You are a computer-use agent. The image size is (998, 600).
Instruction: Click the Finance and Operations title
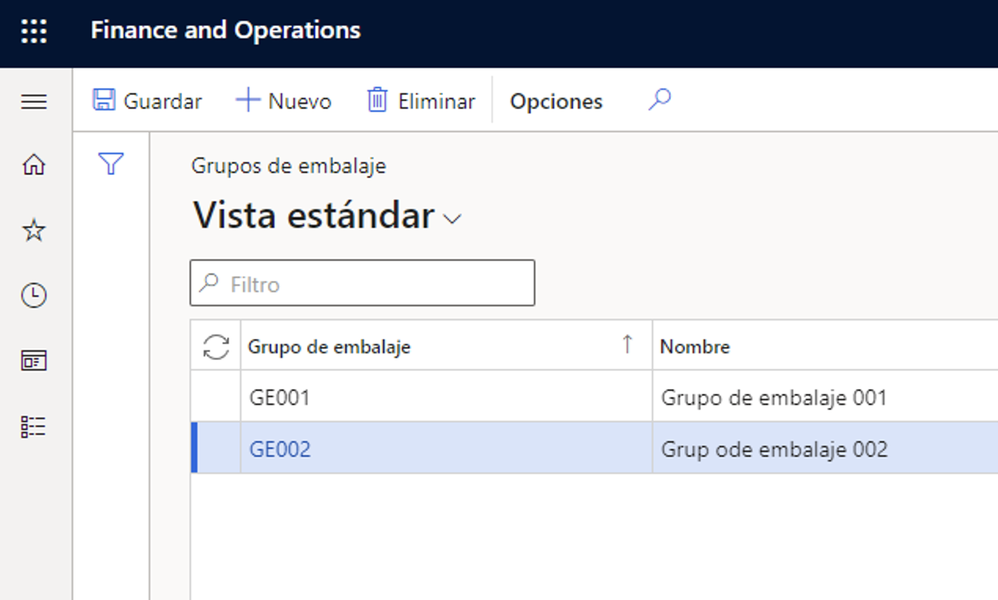(x=225, y=30)
